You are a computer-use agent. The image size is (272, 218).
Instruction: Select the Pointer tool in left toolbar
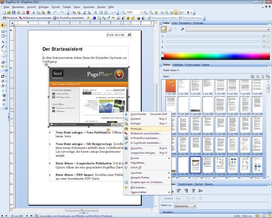click(3, 26)
